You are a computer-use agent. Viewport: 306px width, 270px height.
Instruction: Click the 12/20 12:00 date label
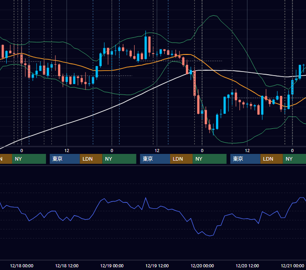click(247, 265)
